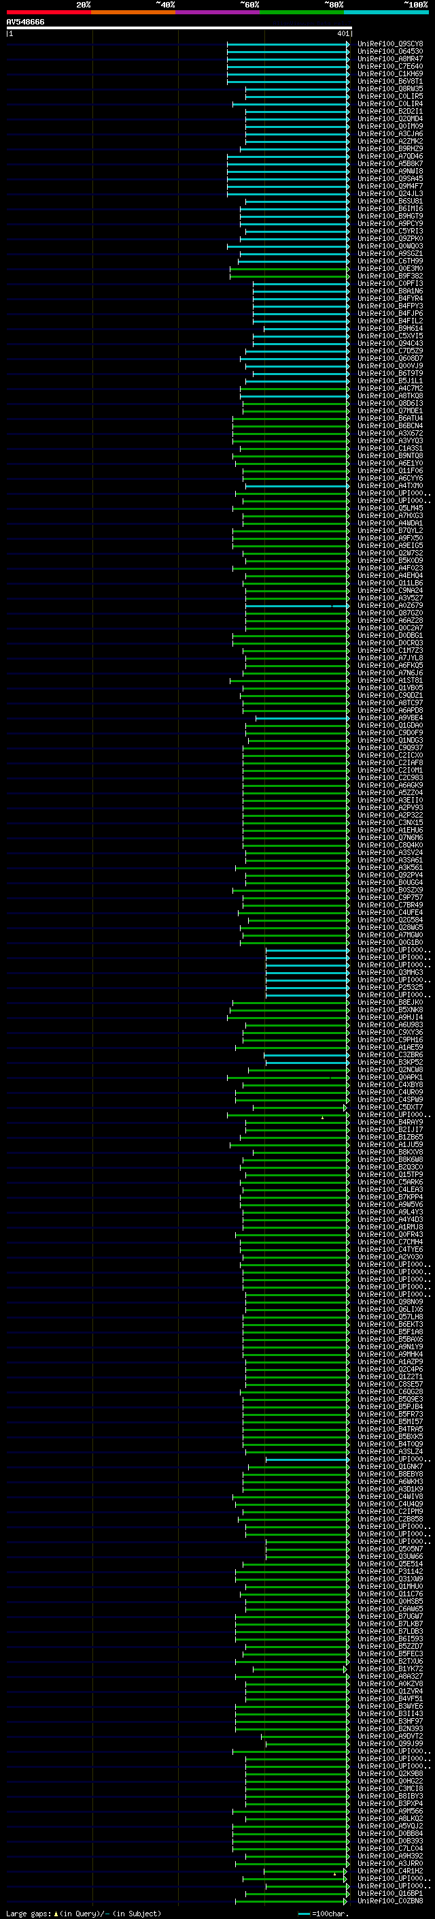Click the UniRef100_B5XNK8 entry
This screenshot has width=435, height=1919.
tap(390, 1010)
